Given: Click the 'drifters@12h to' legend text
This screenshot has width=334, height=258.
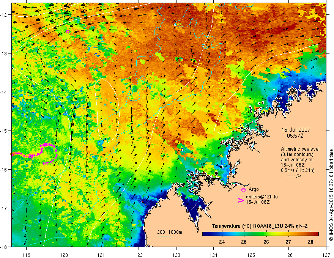Looking at the screenshot, I should pyautogui.click(x=262, y=197).
